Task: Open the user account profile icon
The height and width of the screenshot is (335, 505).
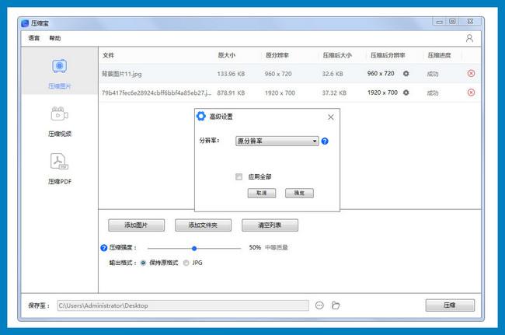Action: pos(469,38)
